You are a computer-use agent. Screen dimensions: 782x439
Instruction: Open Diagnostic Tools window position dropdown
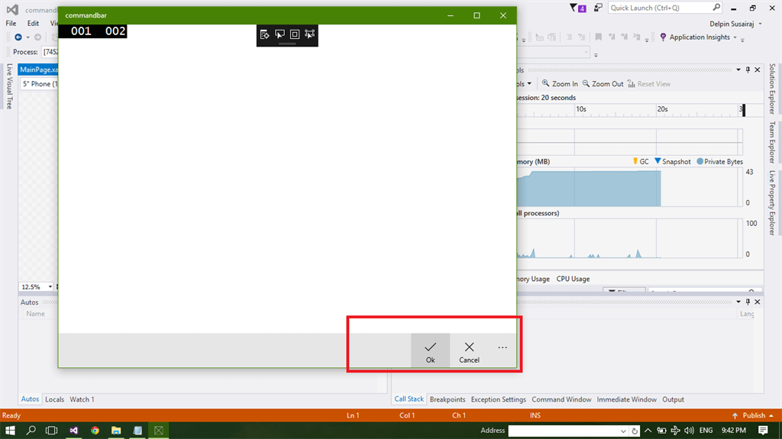pyautogui.click(x=738, y=69)
